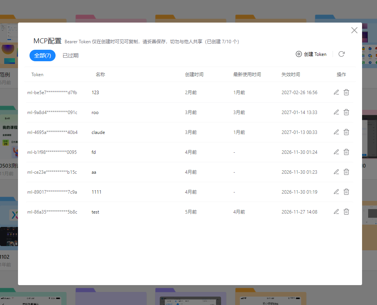
Task: Edit the "test" token
Action: tap(336, 212)
